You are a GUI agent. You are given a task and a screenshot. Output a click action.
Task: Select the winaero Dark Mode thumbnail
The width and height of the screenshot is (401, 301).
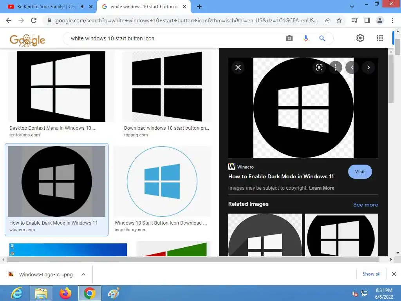tap(56, 181)
